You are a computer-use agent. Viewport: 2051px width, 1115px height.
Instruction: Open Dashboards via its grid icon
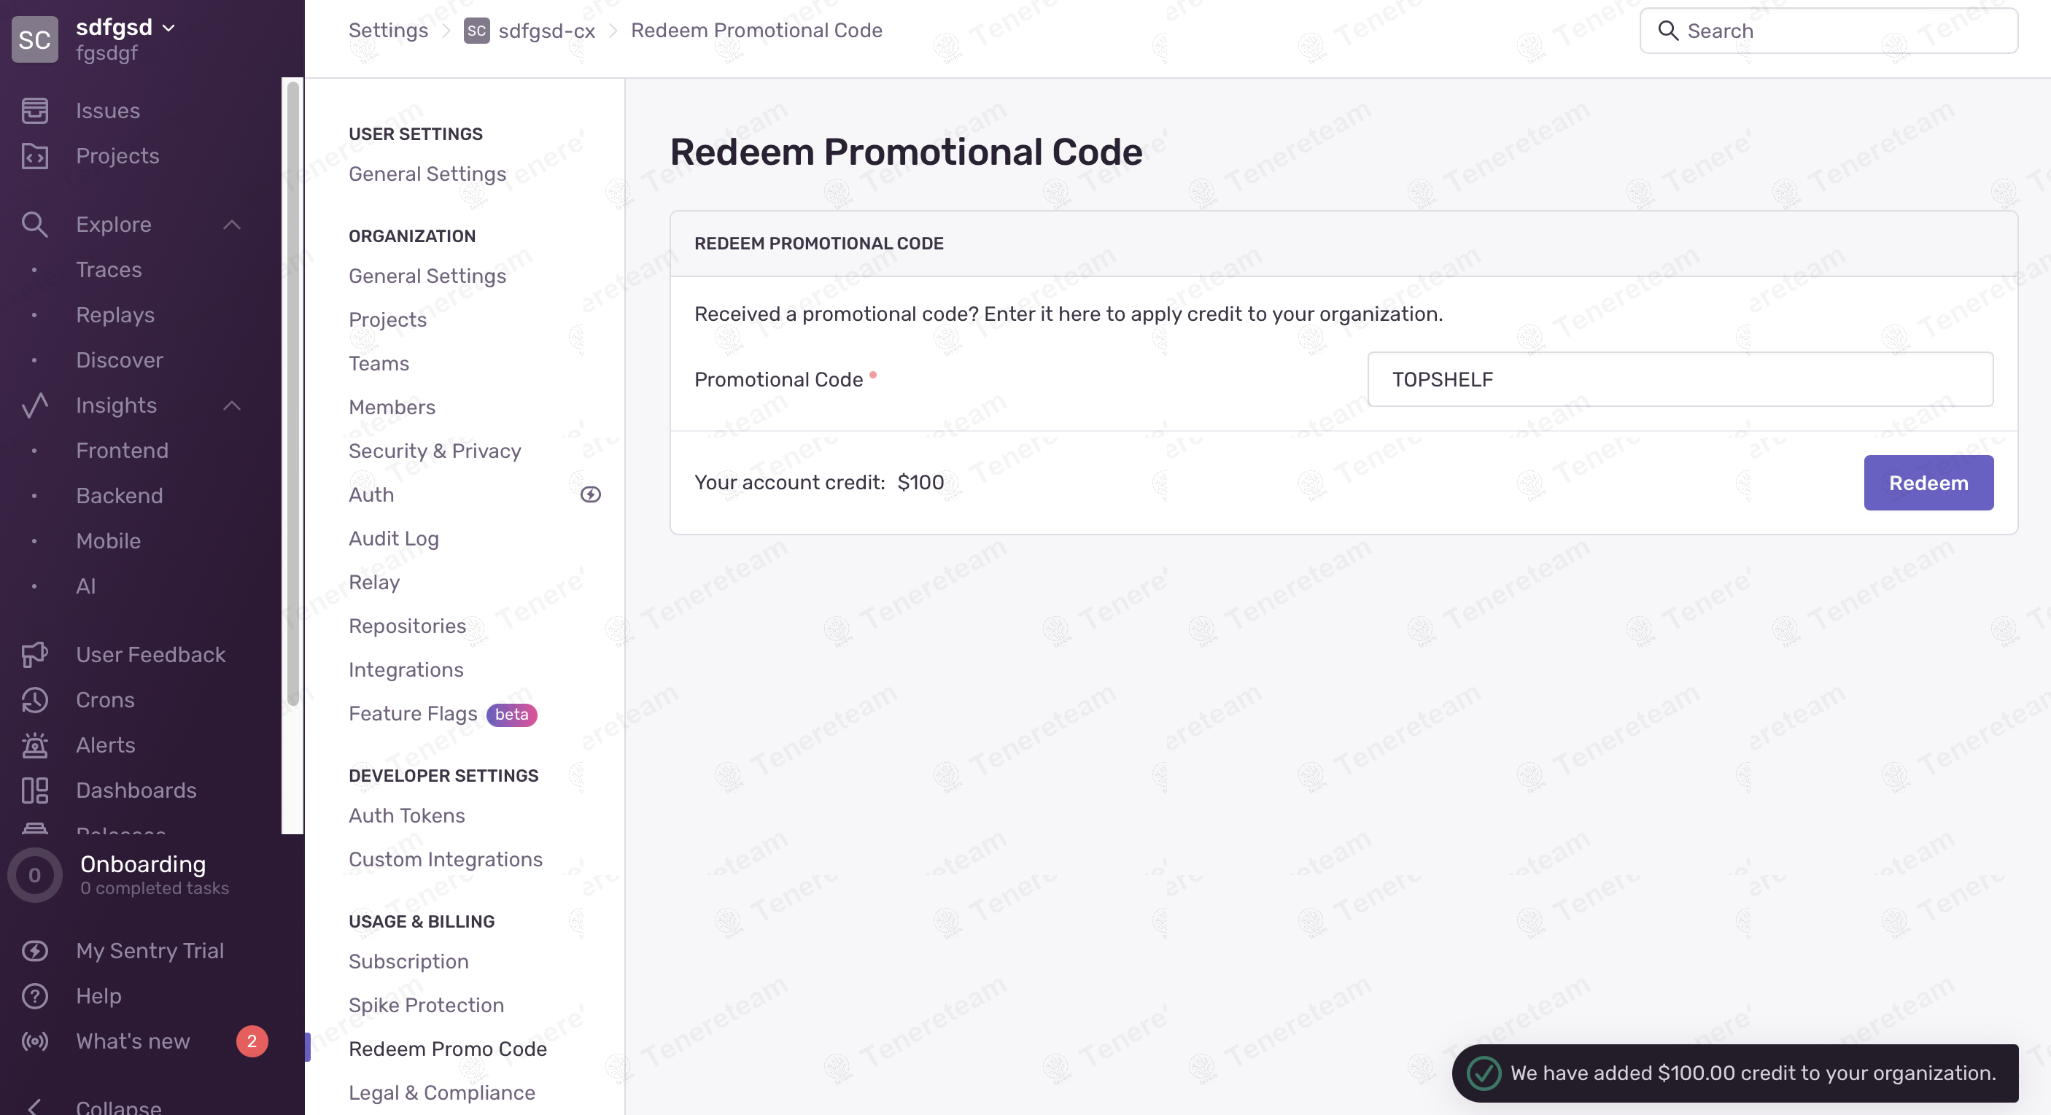pos(34,790)
